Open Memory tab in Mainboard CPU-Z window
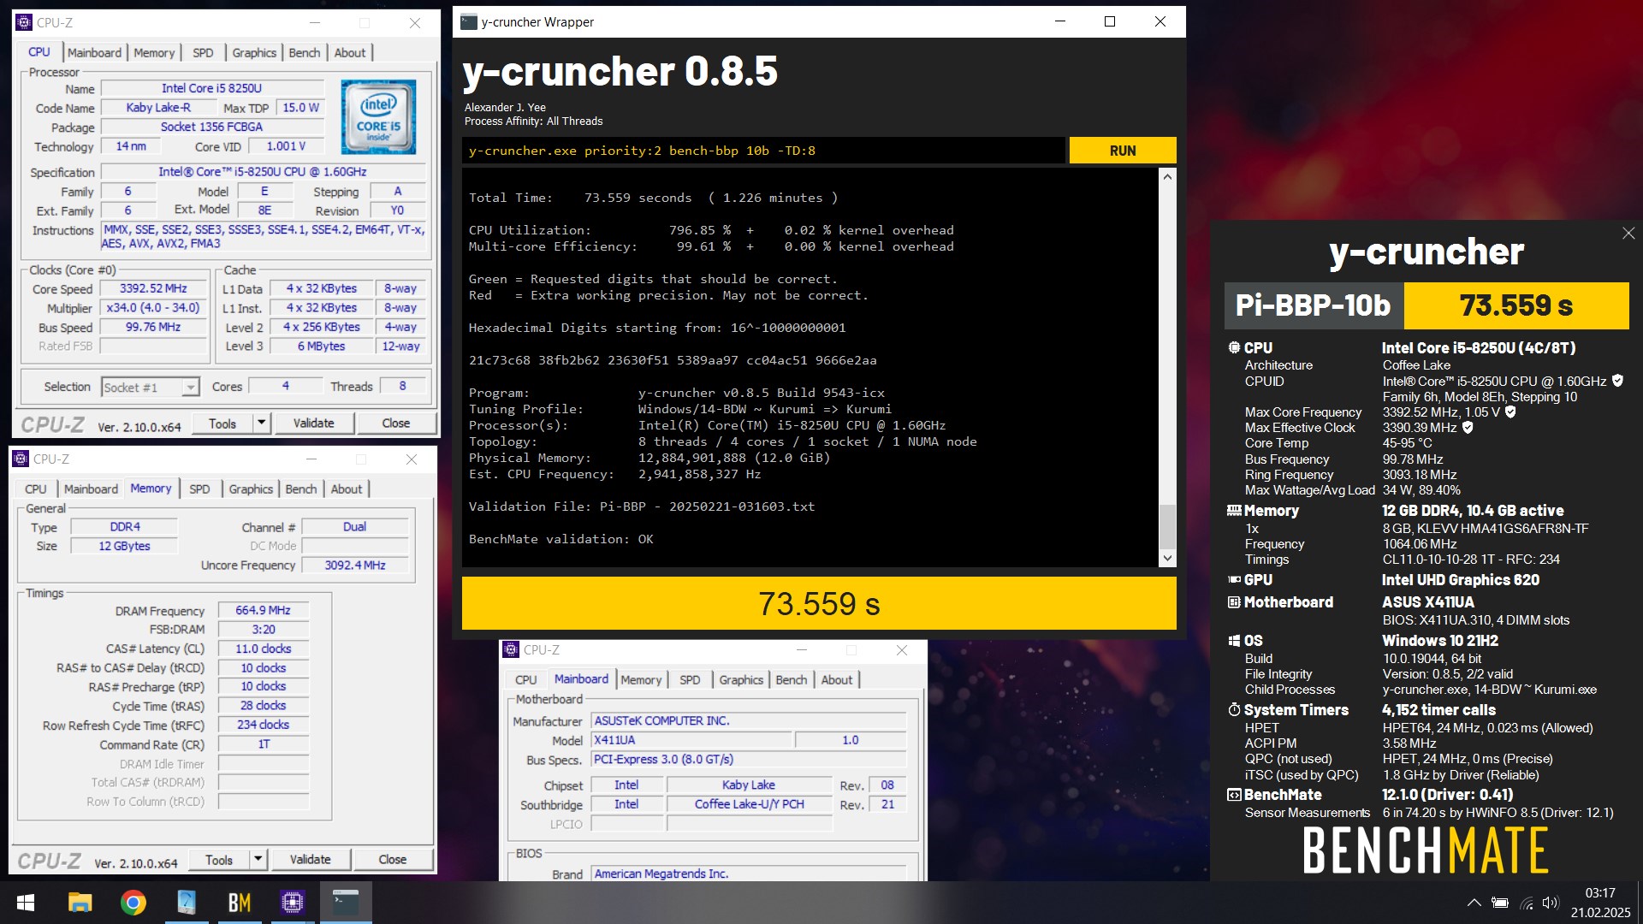This screenshot has width=1643, height=924. (641, 679)
